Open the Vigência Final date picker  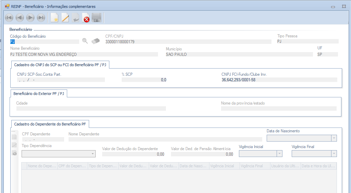(x=334, y=154)
